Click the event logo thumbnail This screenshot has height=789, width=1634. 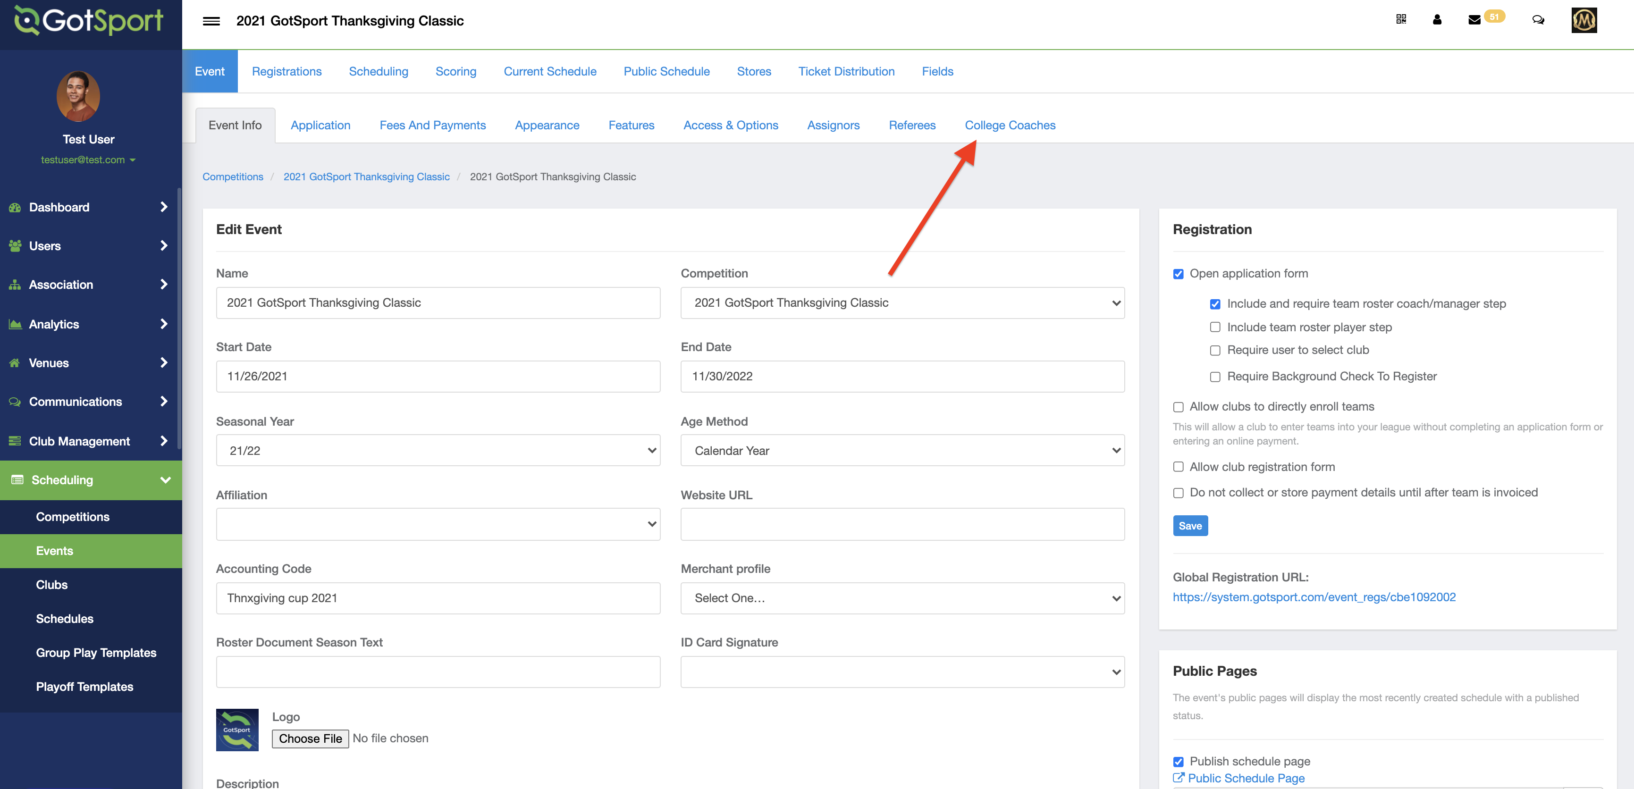pos(237,730)
